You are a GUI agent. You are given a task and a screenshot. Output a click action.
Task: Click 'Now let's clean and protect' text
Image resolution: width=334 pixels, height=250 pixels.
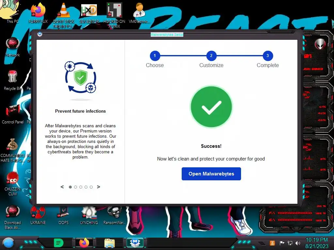point(211,159)
